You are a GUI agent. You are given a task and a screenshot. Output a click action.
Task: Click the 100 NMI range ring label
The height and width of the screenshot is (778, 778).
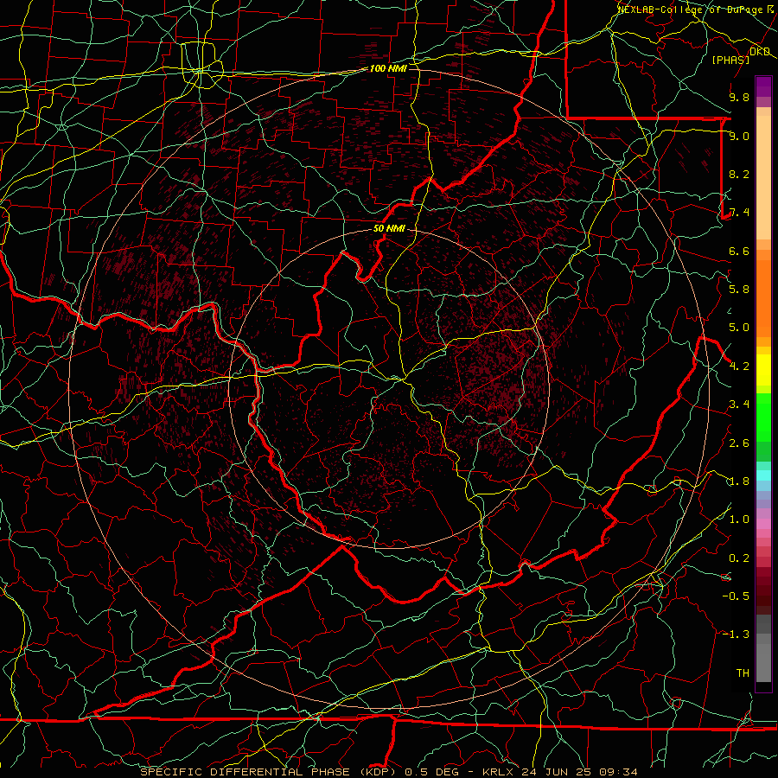click(388, 68)
